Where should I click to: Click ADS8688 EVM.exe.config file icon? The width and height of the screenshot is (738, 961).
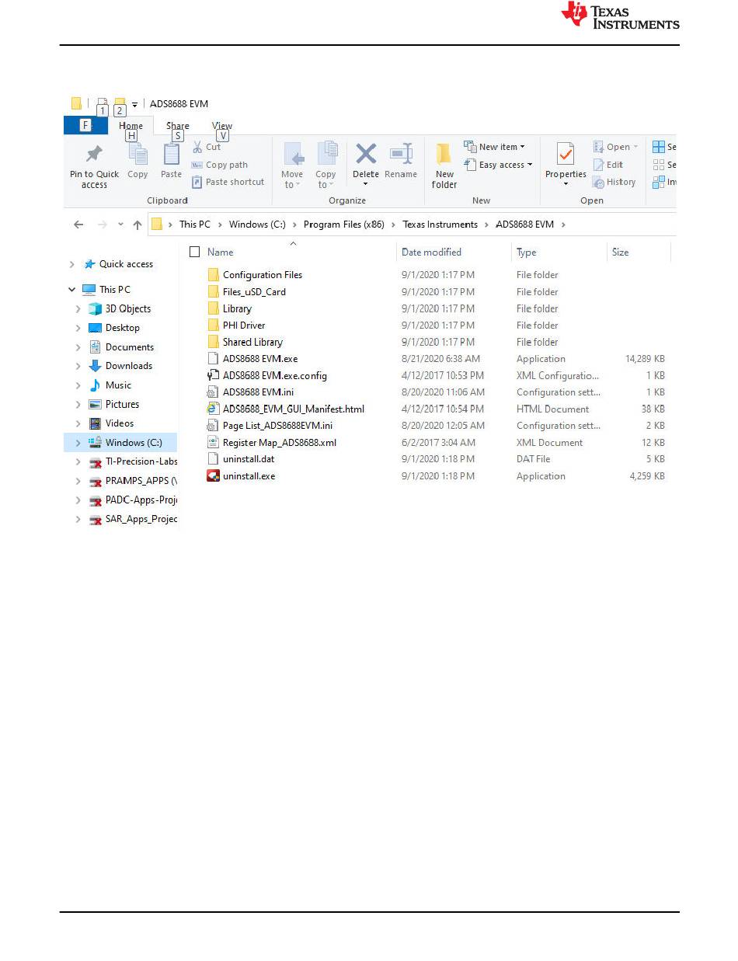(213, 375)
